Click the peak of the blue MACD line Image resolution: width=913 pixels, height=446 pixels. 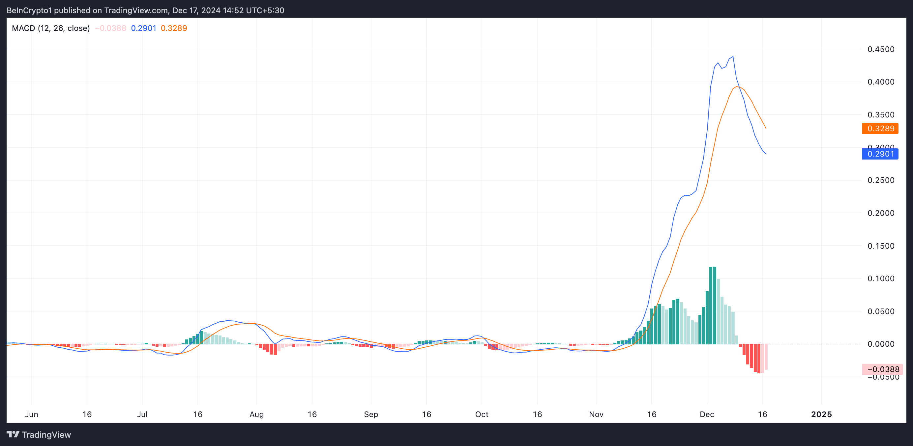pos(733,57)
